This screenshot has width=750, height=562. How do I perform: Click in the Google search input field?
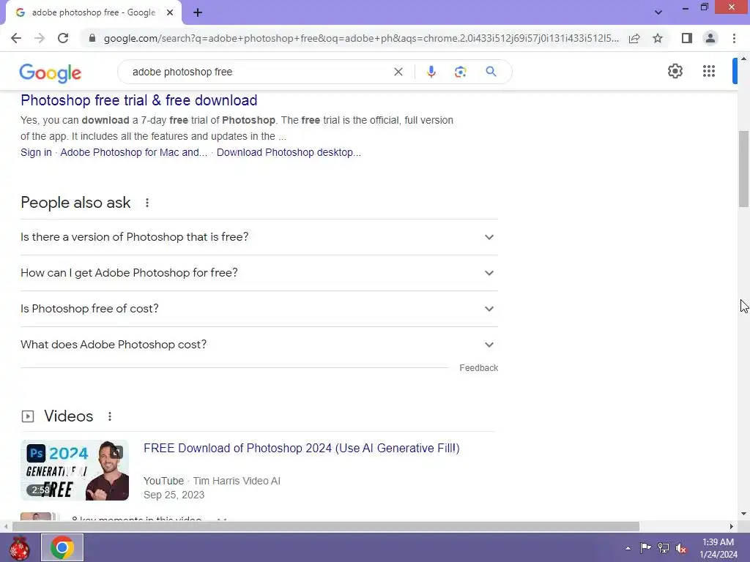click(259, 72)
